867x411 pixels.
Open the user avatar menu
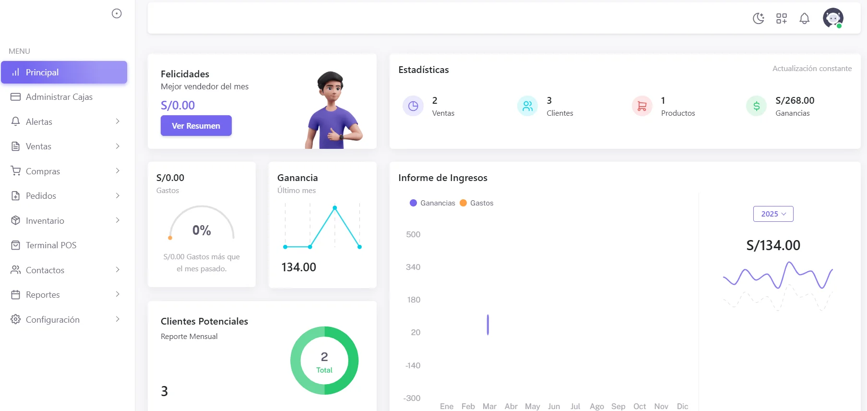(x=833, y=18)
